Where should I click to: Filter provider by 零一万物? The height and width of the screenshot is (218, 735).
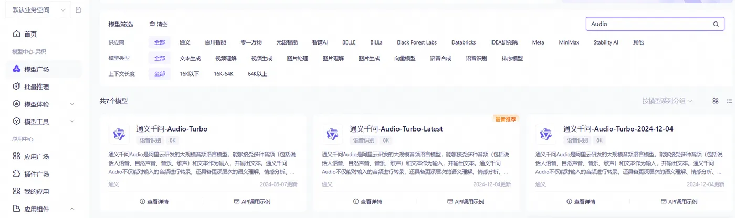point(251,42)
